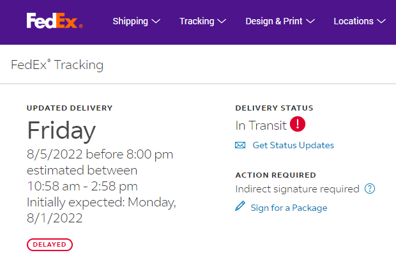Click the Get Status Updates link
This screenshot has width=396, height=262.
point(293,145)
